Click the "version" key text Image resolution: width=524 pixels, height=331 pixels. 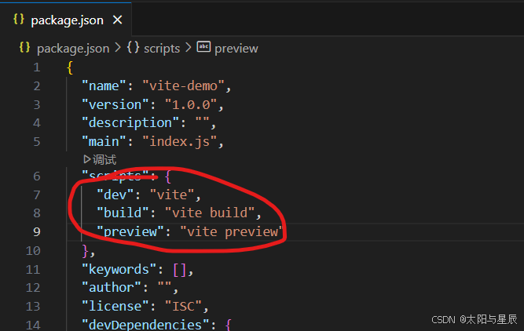[x=115, y=105]
